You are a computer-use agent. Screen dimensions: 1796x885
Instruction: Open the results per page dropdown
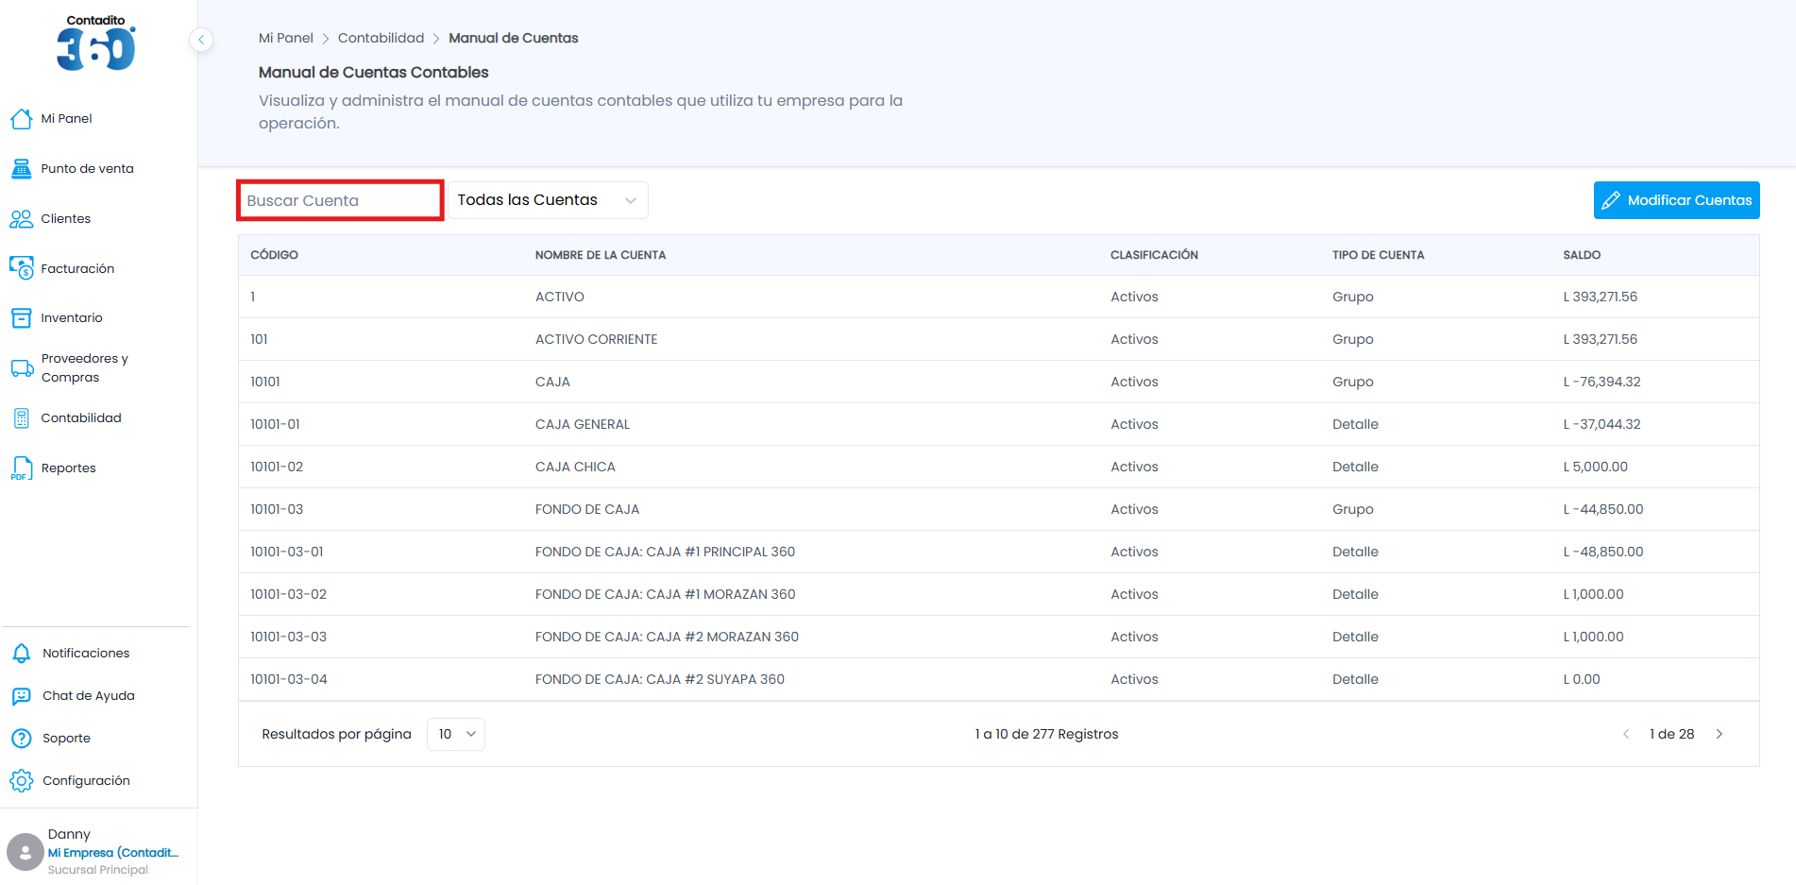click(456, 734)
